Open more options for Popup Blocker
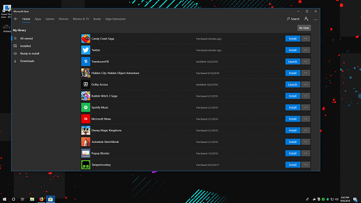 coord(306,153)
